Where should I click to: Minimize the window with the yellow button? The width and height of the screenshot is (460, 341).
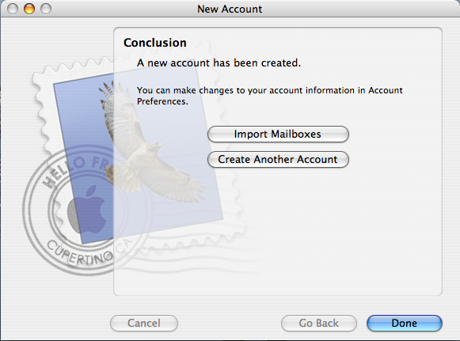click(x=29, y=9)
